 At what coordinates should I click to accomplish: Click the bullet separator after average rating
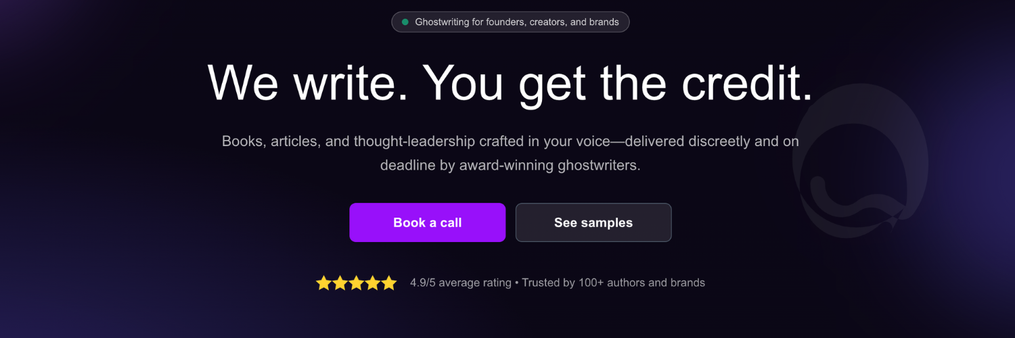[x=517, y=283]
